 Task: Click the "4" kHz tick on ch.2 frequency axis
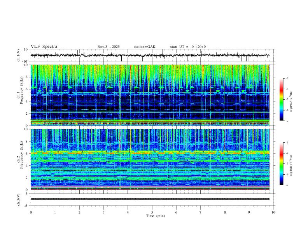pyautogui.click(x=27, y=166)
